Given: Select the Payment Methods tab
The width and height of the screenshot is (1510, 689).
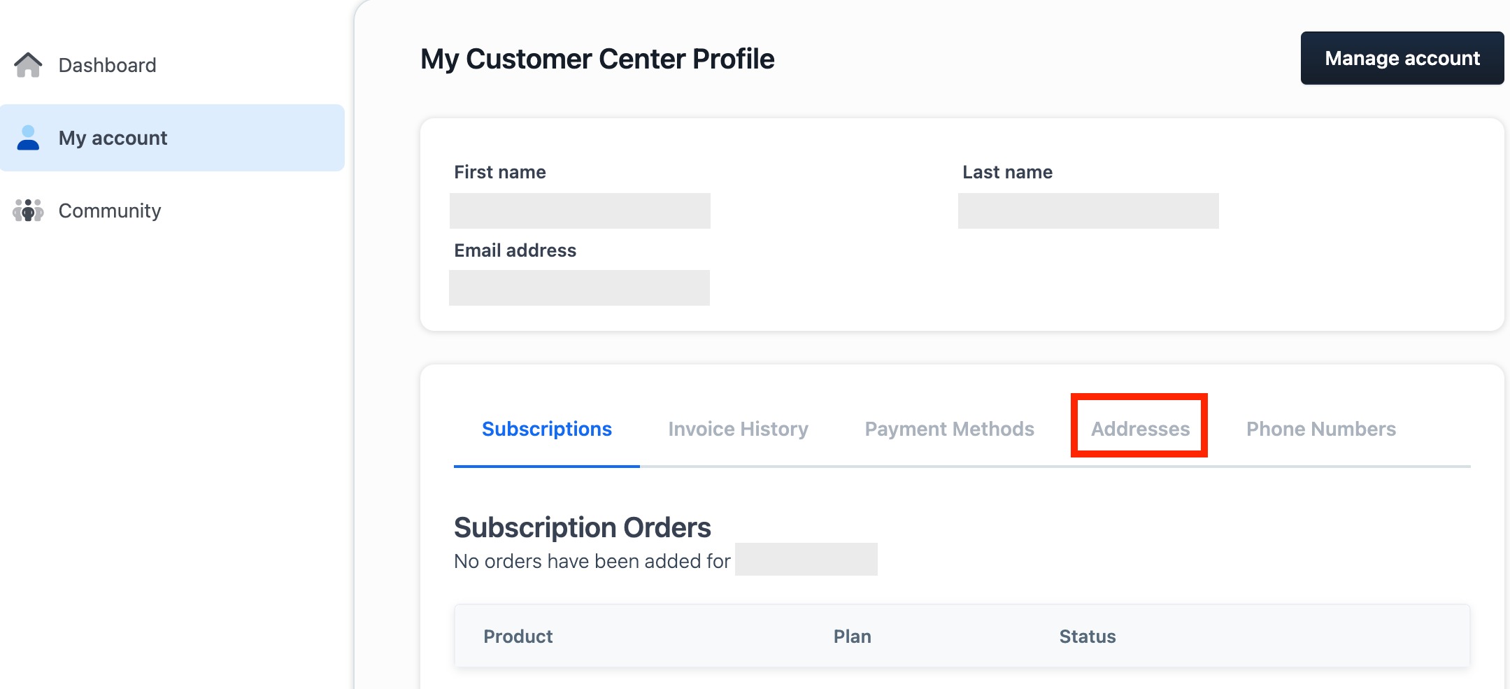Looking at the screenshot, I should 949,429.
